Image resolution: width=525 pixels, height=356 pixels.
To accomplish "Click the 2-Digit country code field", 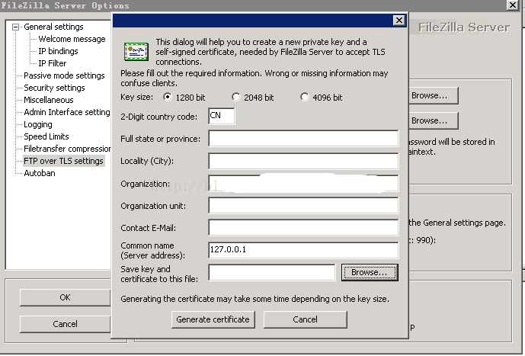I will pyautogui.click(x=221, y=116).
